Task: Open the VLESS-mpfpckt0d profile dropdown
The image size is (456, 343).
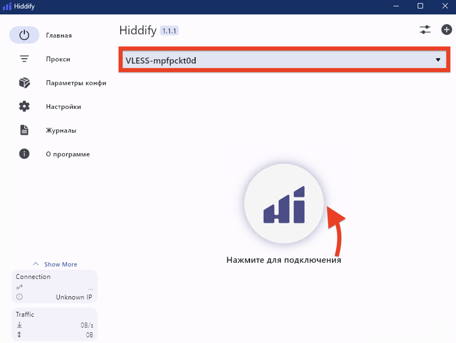Action: 284,60
